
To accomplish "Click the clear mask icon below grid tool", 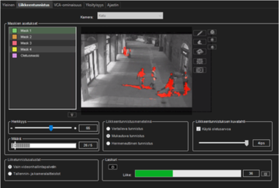I will point(199,70).
